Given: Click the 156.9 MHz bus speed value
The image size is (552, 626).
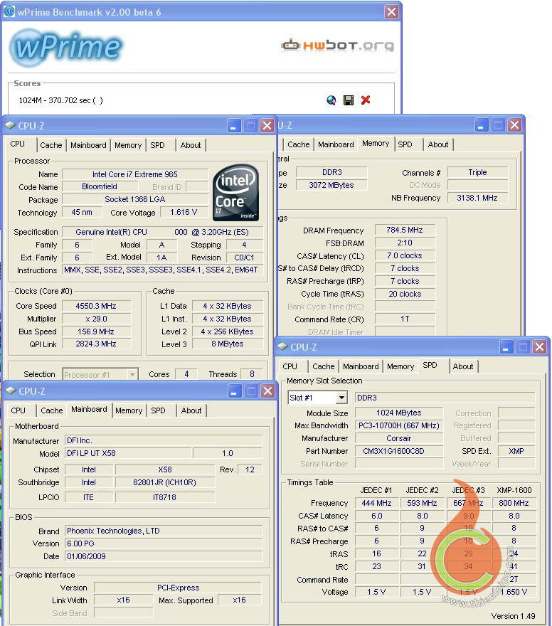Looking at the screenshot, I should pos(96,331).
